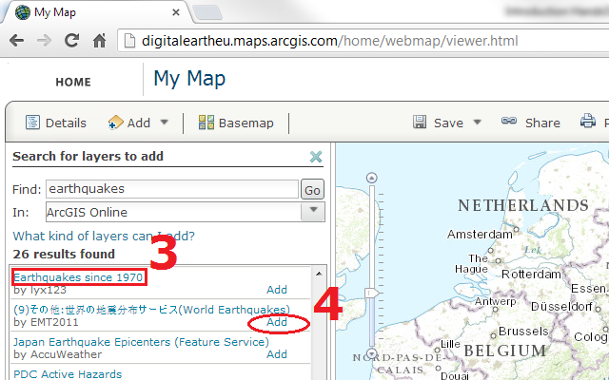609x380 pixels.
Task: Click the My Map page title
Action: click(x=189, y=78)
